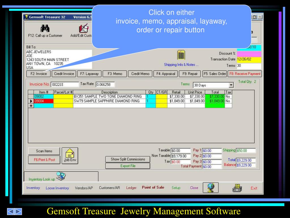The width and height of the screenshot is (290, 218).
Task: Click the F3: Memo button
Action: pyautogui.click(x=115, y=74)
